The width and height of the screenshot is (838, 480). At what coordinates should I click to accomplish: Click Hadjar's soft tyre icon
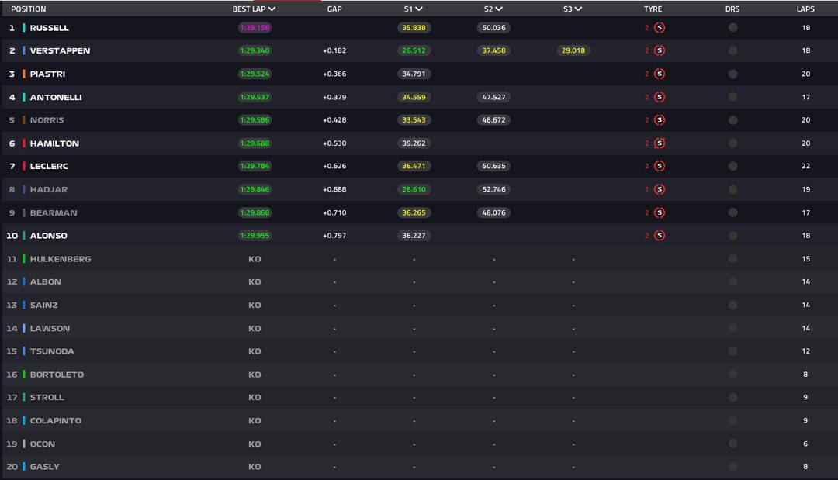(x=660, y=189)
